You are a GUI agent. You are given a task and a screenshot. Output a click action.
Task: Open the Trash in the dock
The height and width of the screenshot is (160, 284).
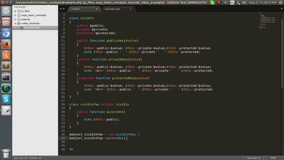(6, 153)
